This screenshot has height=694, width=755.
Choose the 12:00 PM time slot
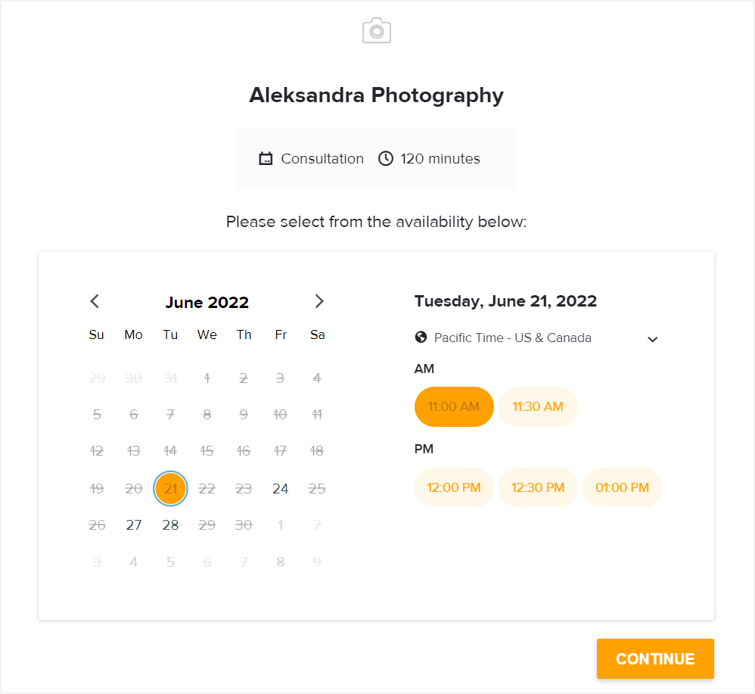click(454, 487)
